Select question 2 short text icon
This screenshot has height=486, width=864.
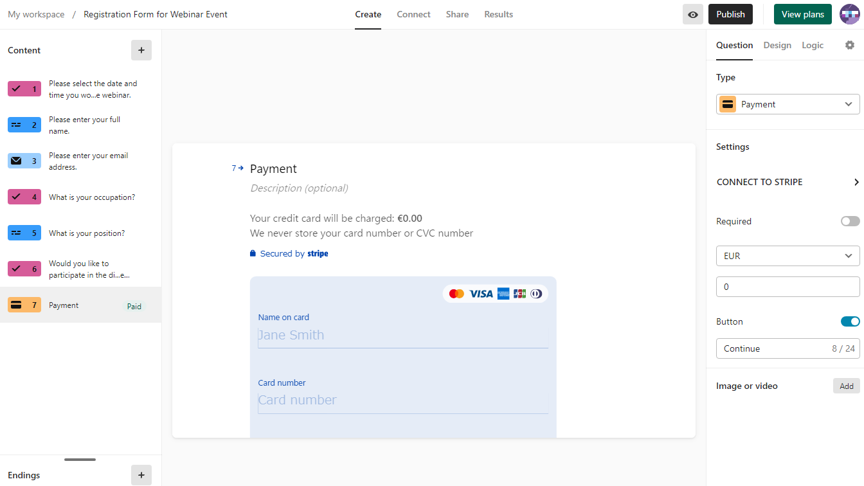click(17, 125)
